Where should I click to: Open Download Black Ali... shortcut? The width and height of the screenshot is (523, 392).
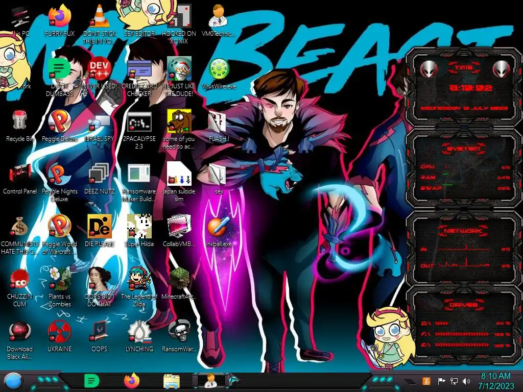[20, 340]
